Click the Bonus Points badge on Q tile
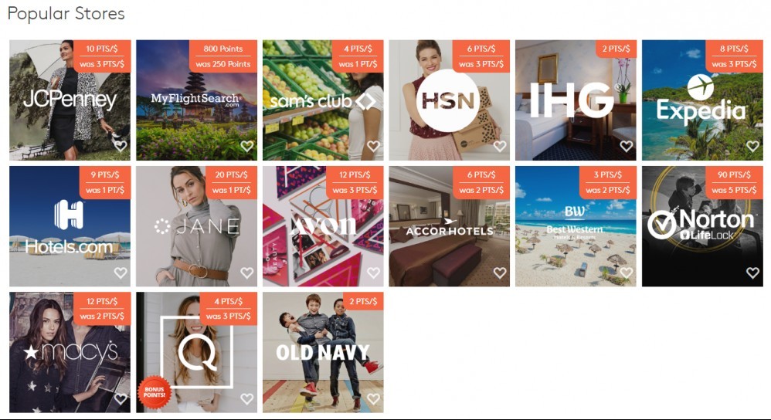Viewport: 771px width, 420px height. click(154, 392)
